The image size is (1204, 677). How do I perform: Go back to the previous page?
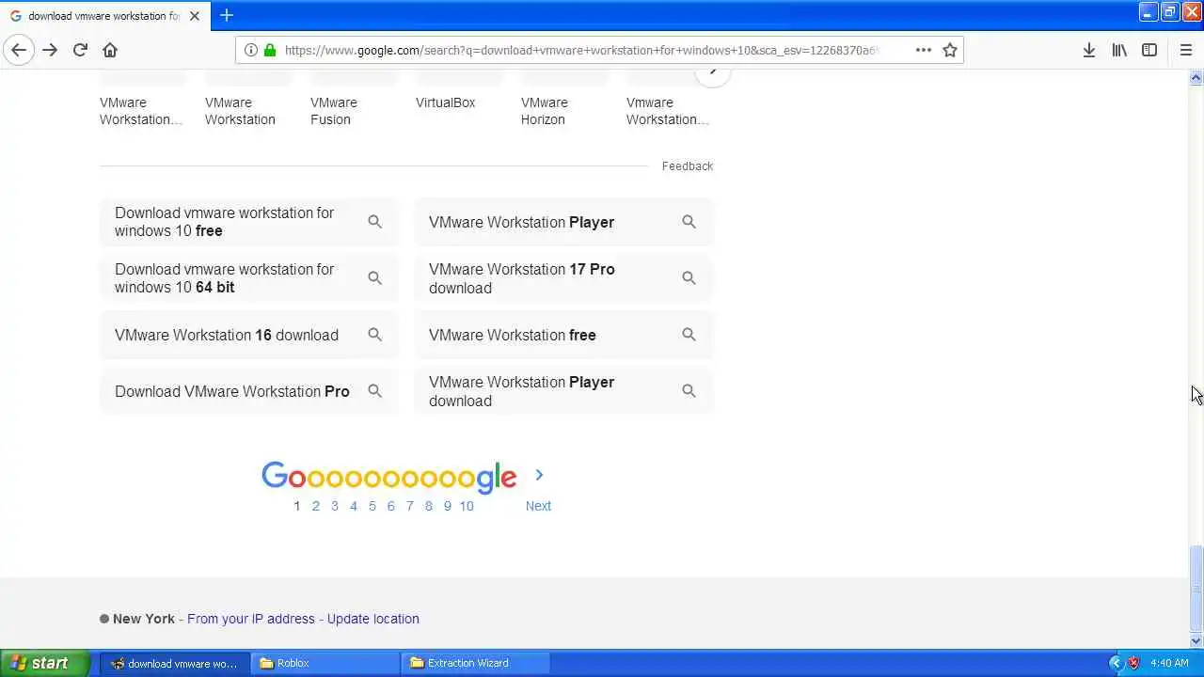(19, 50)
